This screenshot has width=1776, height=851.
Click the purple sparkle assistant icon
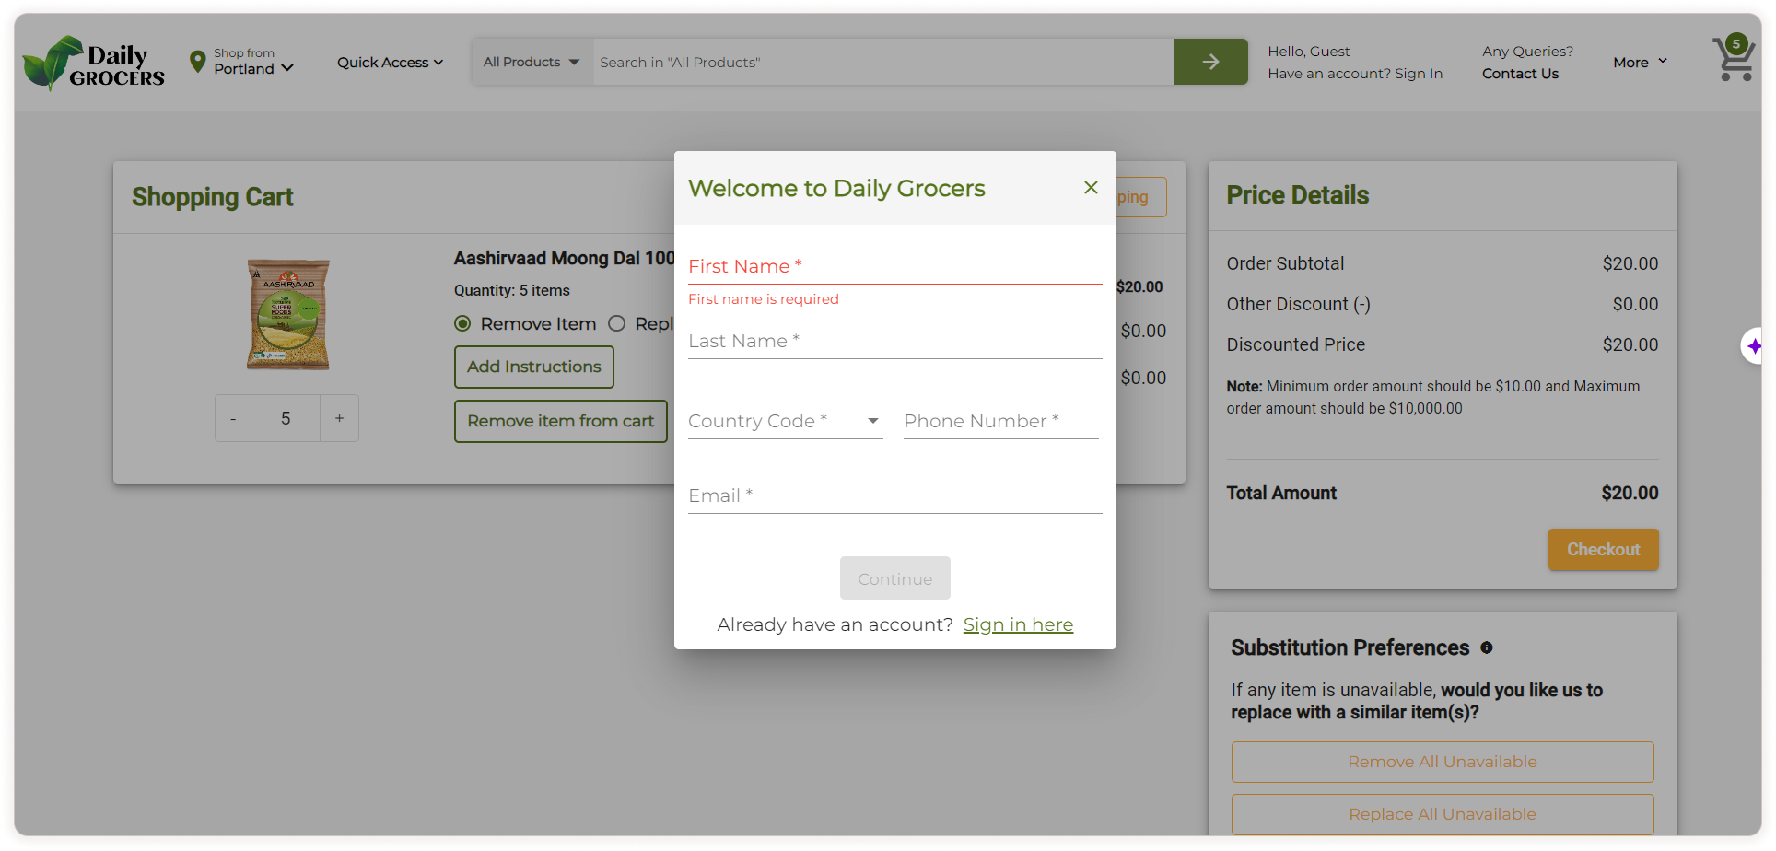pyautogui.click(x=1754, y=346)
